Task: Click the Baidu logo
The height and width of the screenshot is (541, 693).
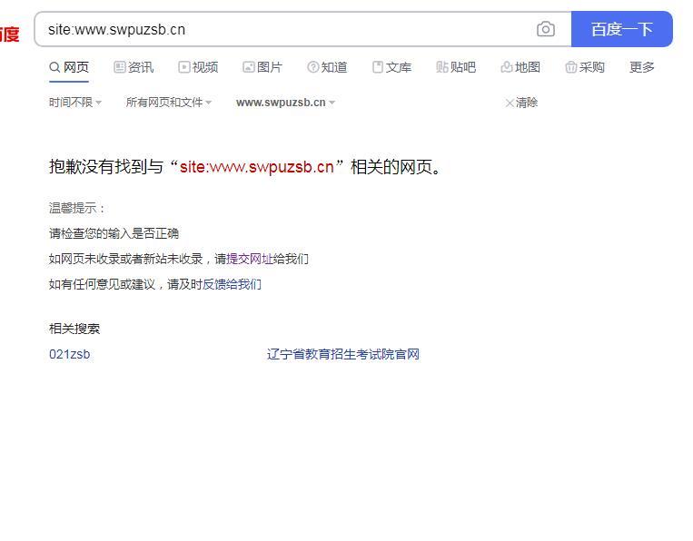Action: tap(9, 34)
